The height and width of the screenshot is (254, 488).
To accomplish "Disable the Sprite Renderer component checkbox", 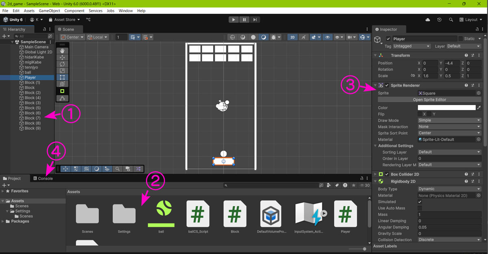I will [x=387, y=85].
